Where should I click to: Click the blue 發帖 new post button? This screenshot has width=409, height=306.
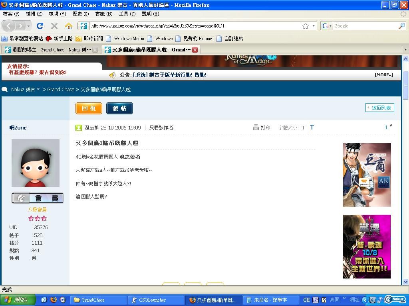[x=119, y=108]
